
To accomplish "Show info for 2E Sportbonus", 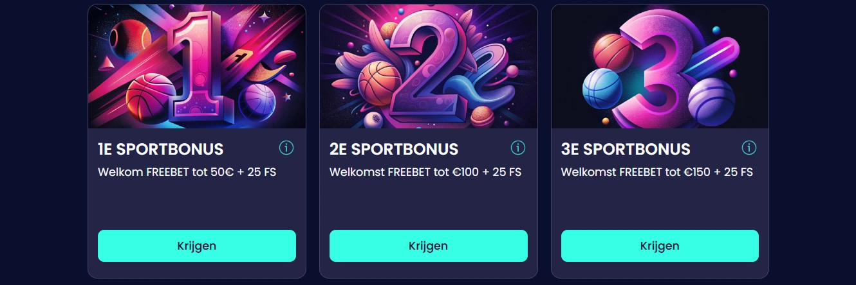I will [x=518, y=148].
